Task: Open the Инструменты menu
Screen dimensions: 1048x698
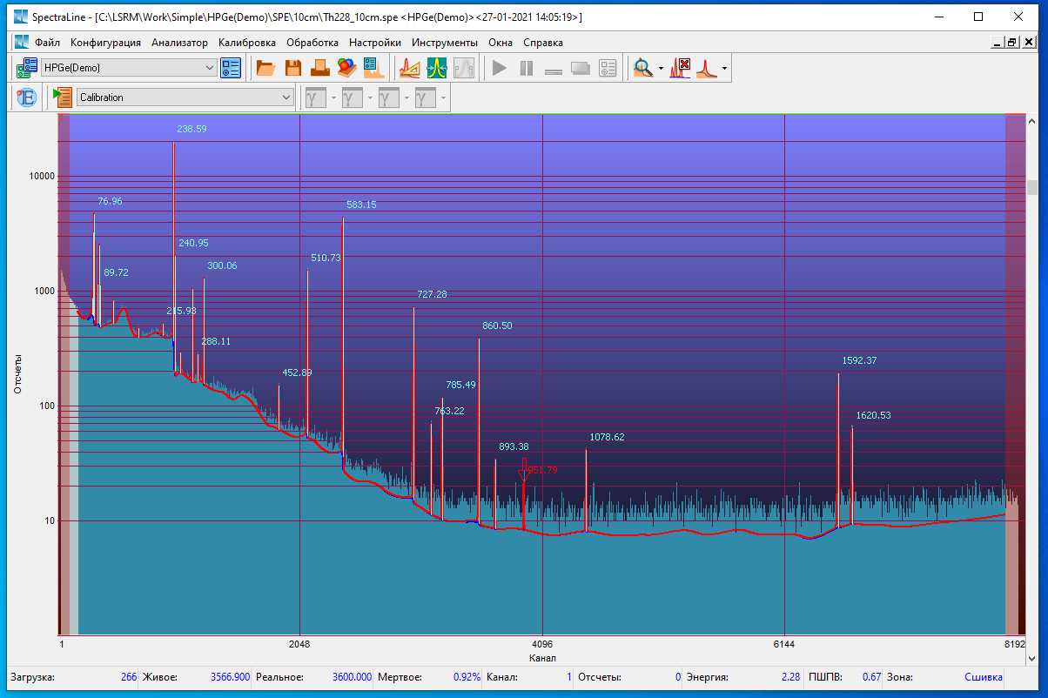Action: 445,43
